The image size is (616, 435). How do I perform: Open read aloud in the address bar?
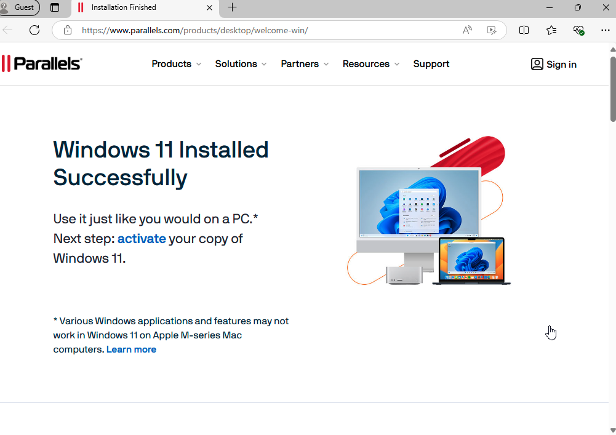[x=466, y=30]
